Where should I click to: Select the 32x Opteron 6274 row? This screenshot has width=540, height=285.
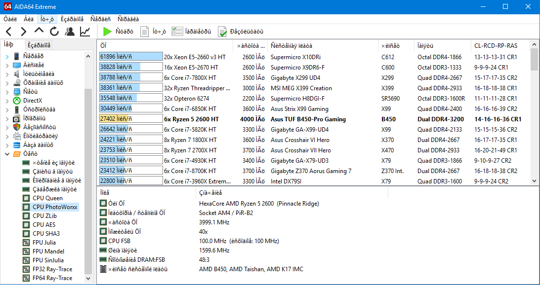[314, 99]
